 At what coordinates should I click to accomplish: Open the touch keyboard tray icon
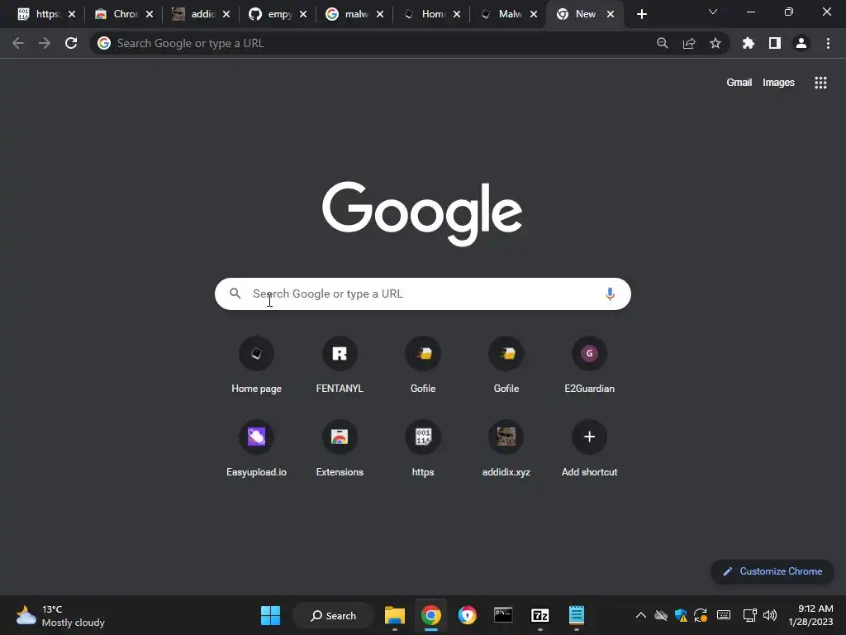click(724, 615)
